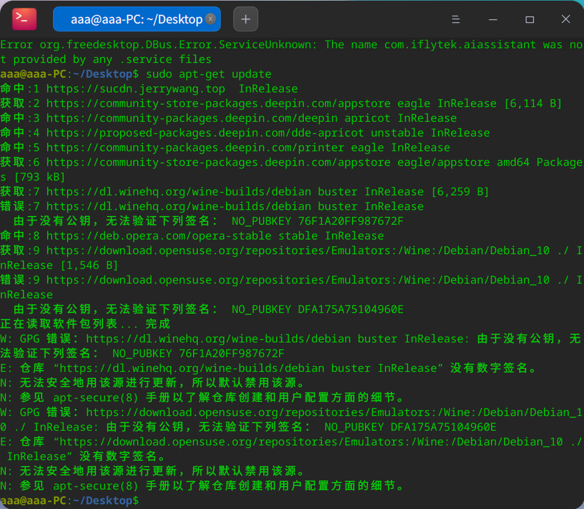The width and height of the screenshot is (584, 509).
Task: Click the 'W: GPG 错误' download.opensuse.org warning line
Action: [x=292, y=420]
